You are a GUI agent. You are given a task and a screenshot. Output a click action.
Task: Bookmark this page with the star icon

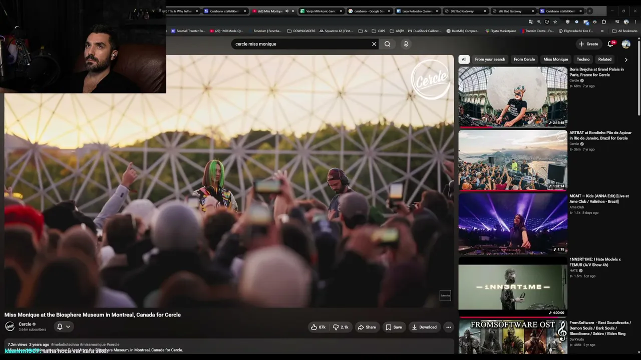555,21
